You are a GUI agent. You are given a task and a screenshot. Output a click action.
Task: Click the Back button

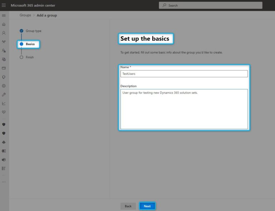[128, 206]
